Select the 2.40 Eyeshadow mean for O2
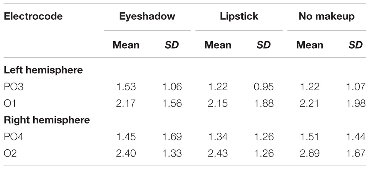This screenshot has width=370, height=170. [125, 153]
